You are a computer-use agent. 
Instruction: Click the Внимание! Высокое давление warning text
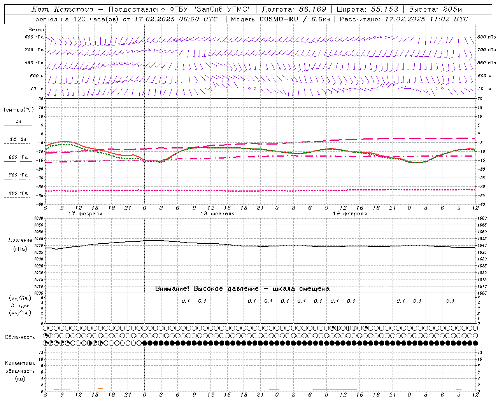(x=242, y=289)
